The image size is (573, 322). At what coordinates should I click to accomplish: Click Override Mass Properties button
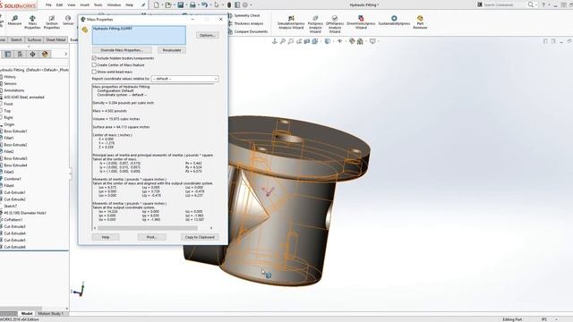click(x=122, y=50)
